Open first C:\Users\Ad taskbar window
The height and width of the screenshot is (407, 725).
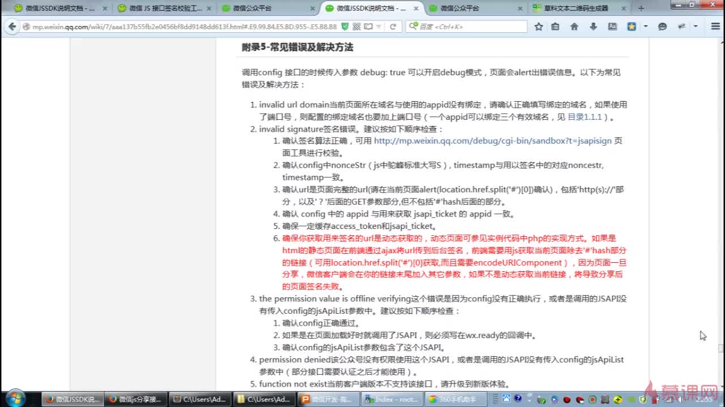tap(201, 399)
